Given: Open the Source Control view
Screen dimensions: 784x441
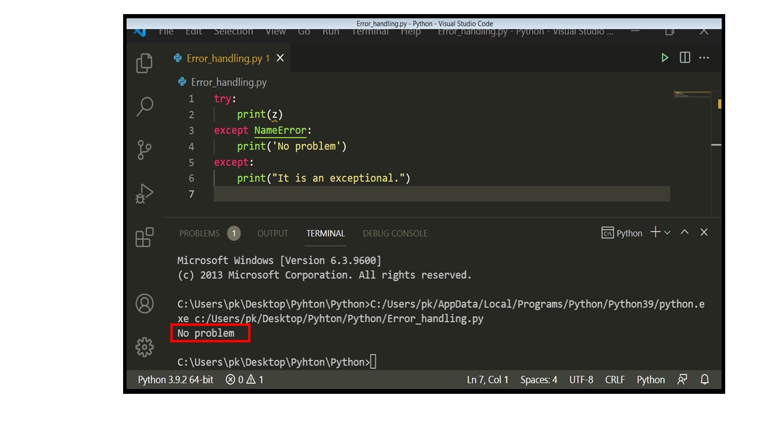Looking at the screenshot, I should click(x=145, y=149).
